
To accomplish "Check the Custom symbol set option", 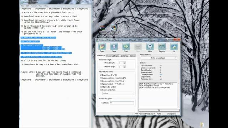I will point(100,90).
